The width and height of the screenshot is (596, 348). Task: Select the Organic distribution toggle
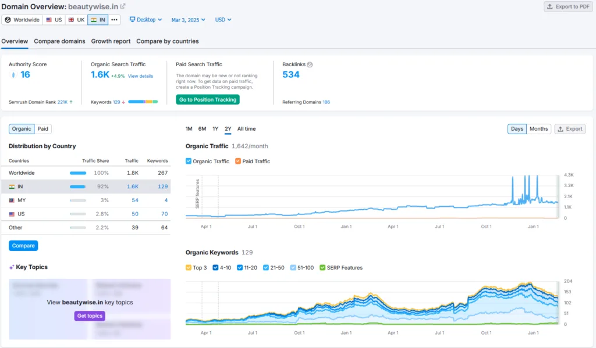tap(22, 129)
